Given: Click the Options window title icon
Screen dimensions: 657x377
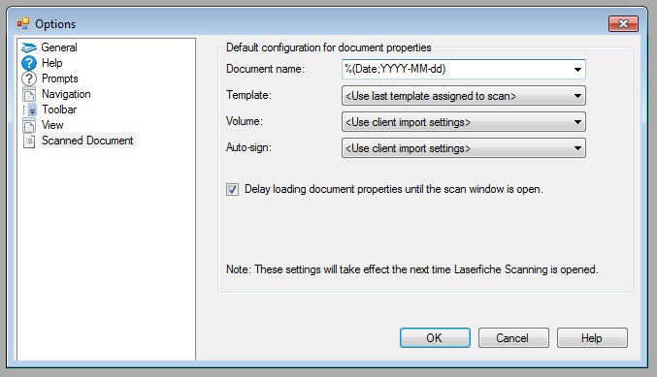Looking at the screenshot, I should tap(23, 24).
